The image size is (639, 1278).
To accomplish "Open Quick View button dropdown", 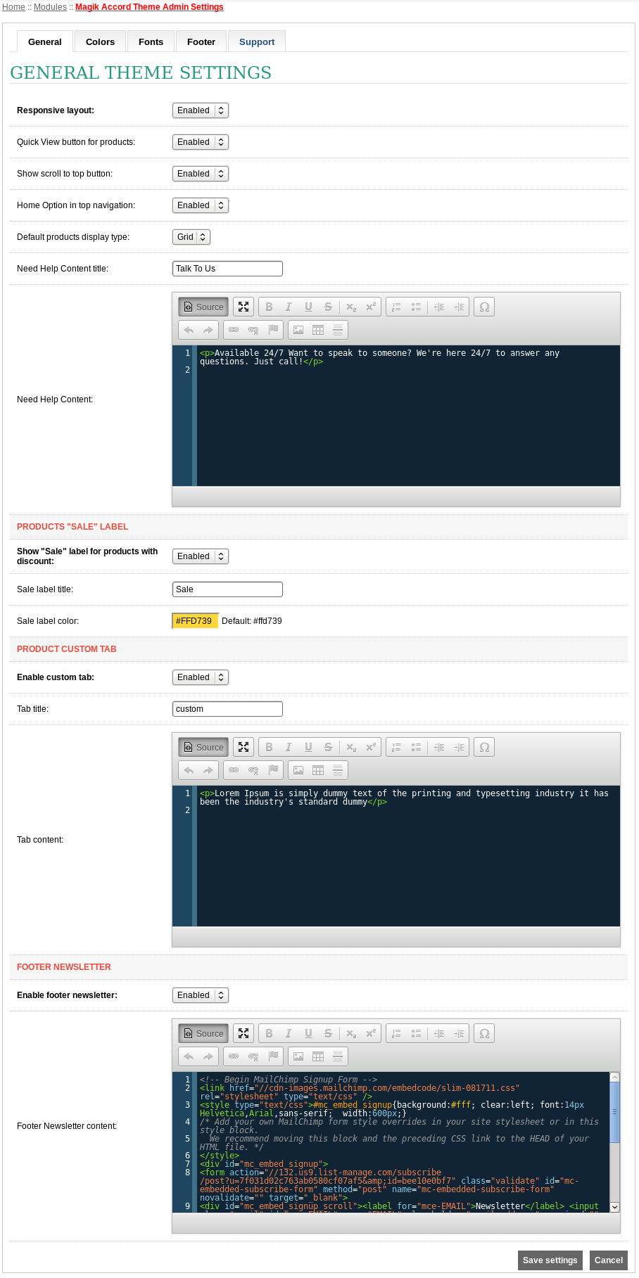I will tap(201, 142).
